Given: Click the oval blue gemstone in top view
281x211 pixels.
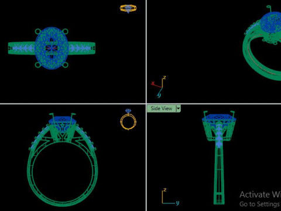Looking at the screenshot, I should click(x=52, y=48).
